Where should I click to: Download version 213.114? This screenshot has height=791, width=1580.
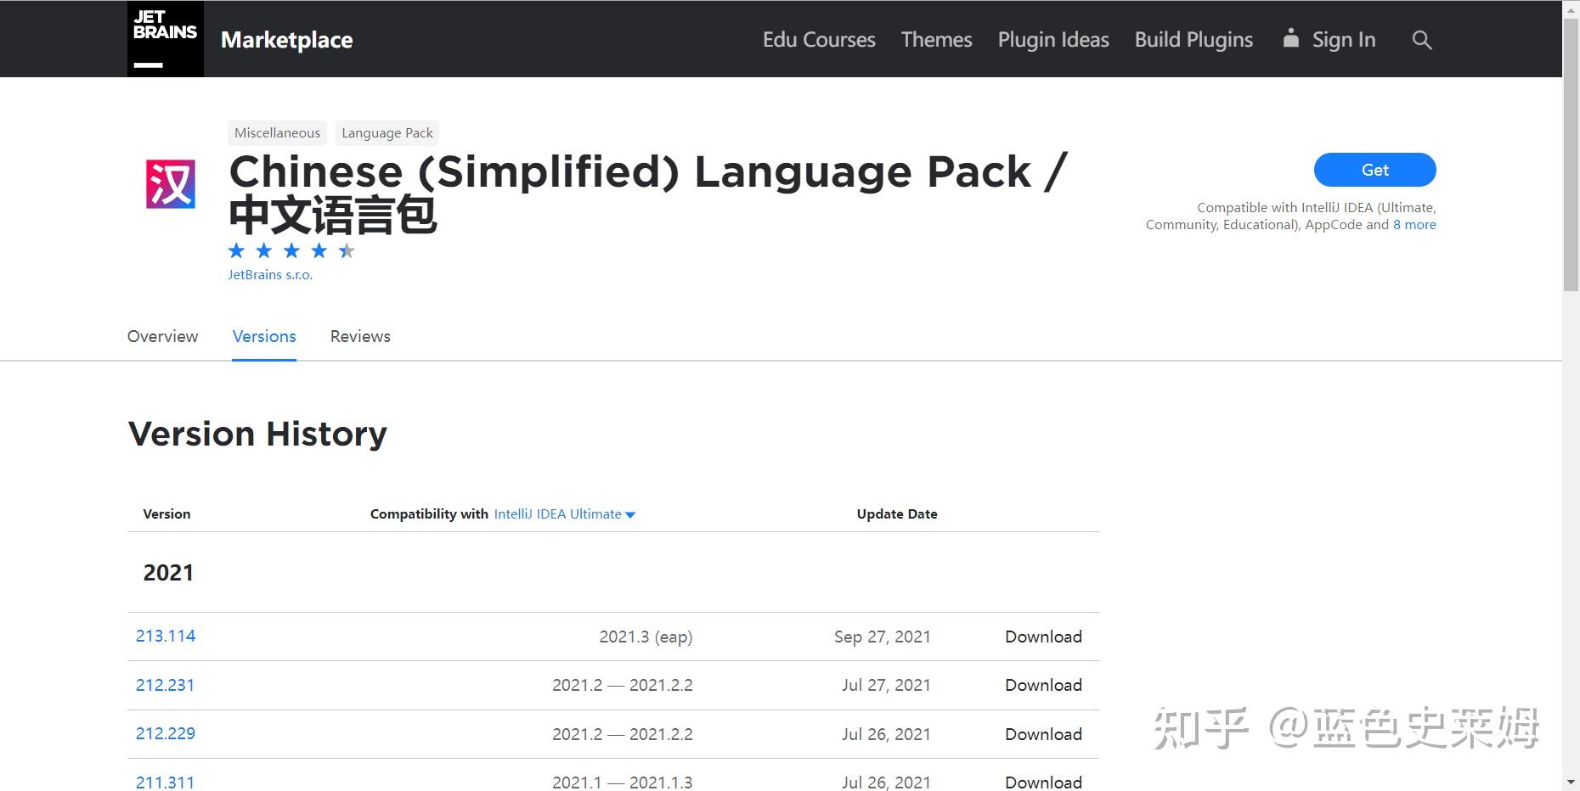click(x=1043, y=637)
